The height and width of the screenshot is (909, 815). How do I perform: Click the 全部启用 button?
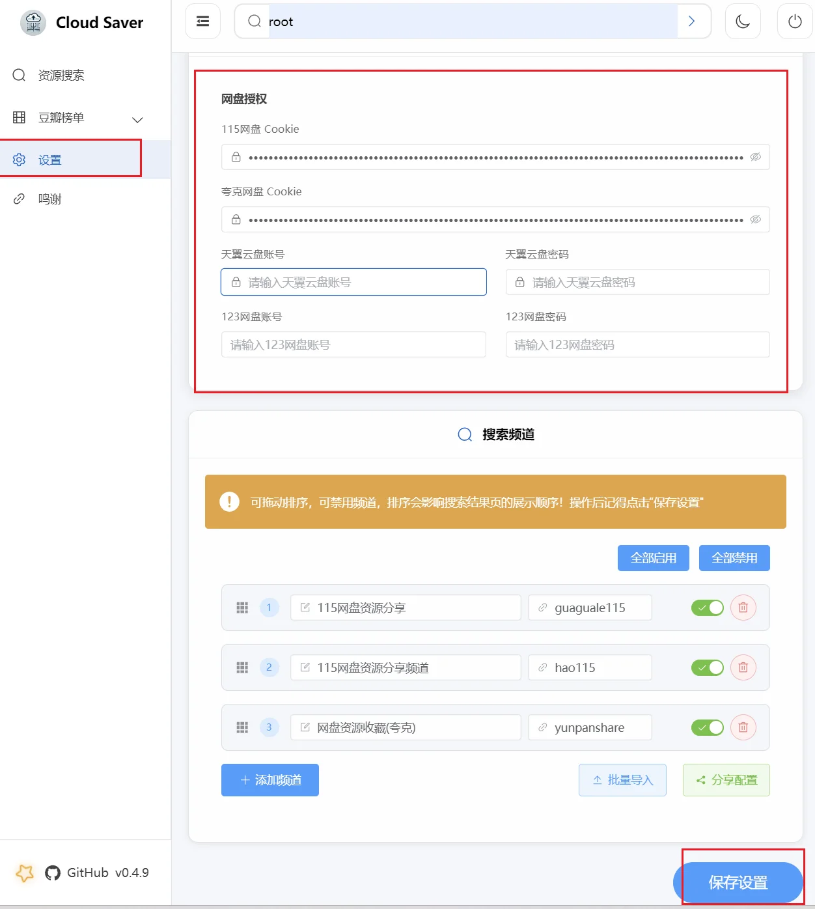[654, 558]
